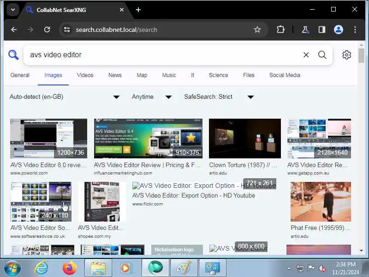
Task: Click the www.flickr.com source text
Action: 148,204
